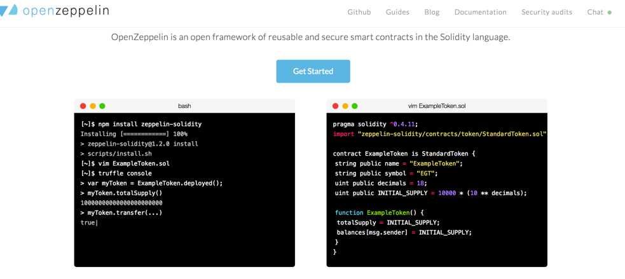Viewport: 625px width, 279px height.
Task: Click the bash window title
Action: click(x=184, y=106)
